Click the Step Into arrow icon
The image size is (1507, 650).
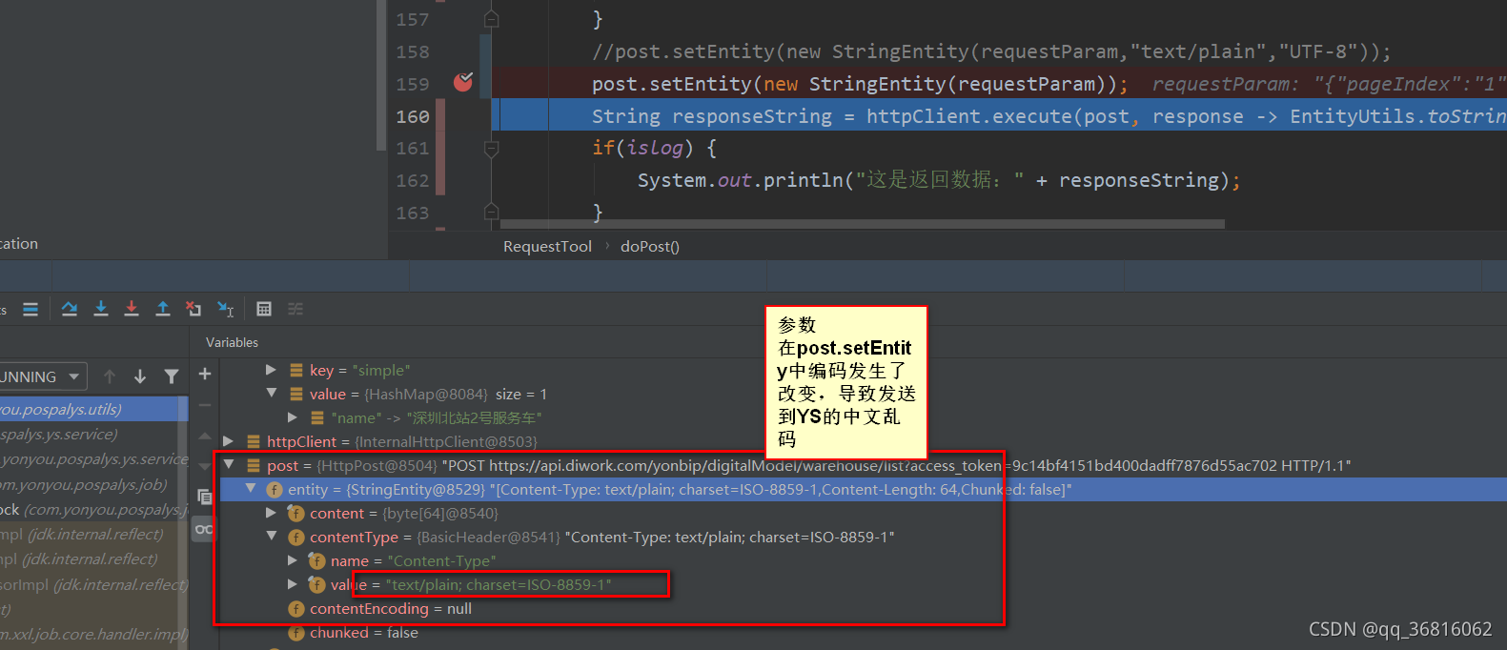point(101,309)
